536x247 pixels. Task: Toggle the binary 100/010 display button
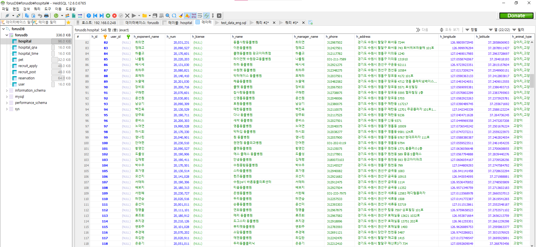194,16
